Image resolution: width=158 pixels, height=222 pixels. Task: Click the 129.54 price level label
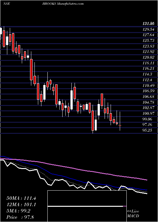(148, 29)
